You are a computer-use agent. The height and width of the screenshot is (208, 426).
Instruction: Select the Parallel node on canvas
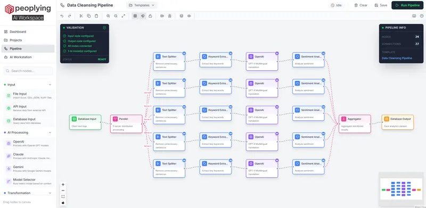[126, 124]
